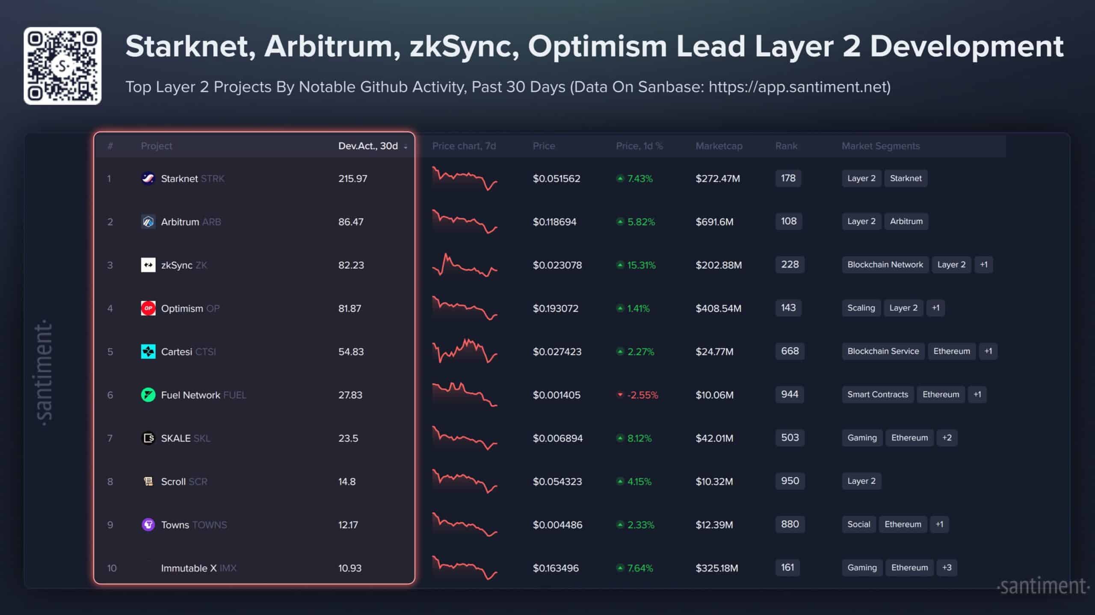Click the Santiment QR code

(62, 66)
